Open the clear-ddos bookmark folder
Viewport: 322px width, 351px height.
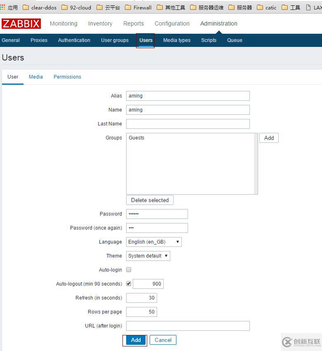pyautogui.click(x=40, y=7)
